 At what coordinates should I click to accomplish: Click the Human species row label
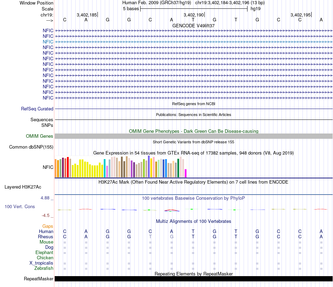46,231
